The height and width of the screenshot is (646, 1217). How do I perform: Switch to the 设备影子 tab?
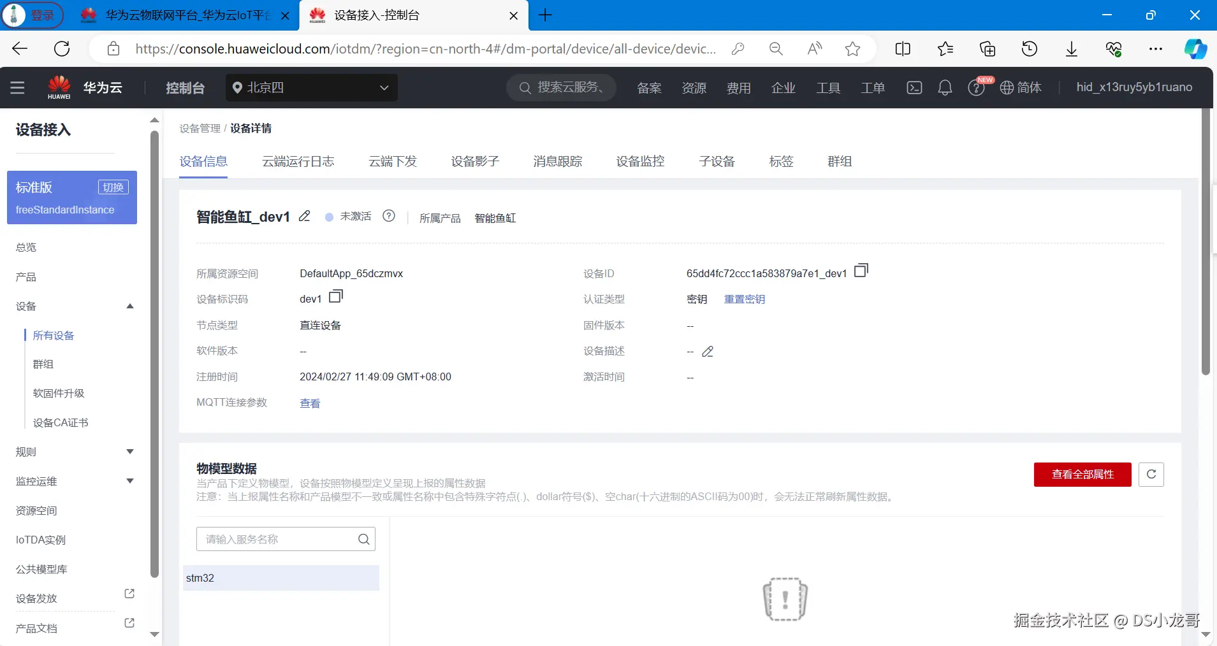pos(475,162)
